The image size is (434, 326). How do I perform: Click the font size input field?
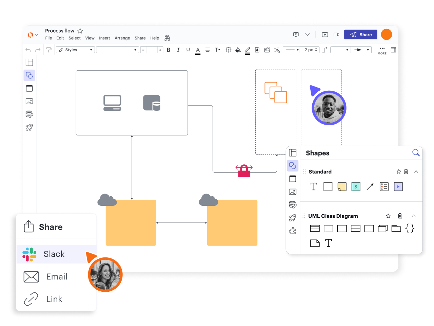[152, 50]
